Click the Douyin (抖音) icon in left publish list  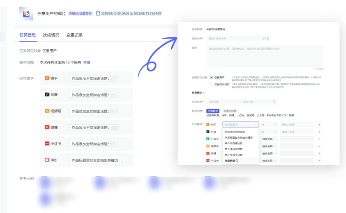click(x=47, y=95)
